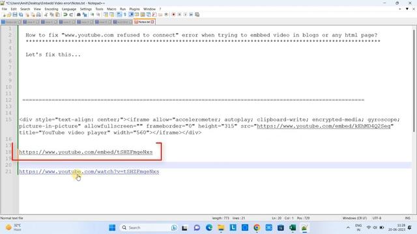The width and height of the screenshot is (417, 234).
Task: Save the document with the Save icon
Action: tap(15, 14)
